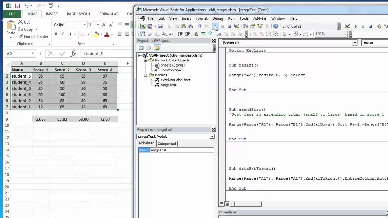Click the Outdent icon in Edit toolbar

coord(187,34)
